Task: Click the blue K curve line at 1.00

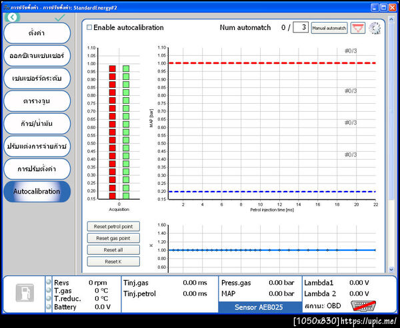Action: tap(272, 250)
